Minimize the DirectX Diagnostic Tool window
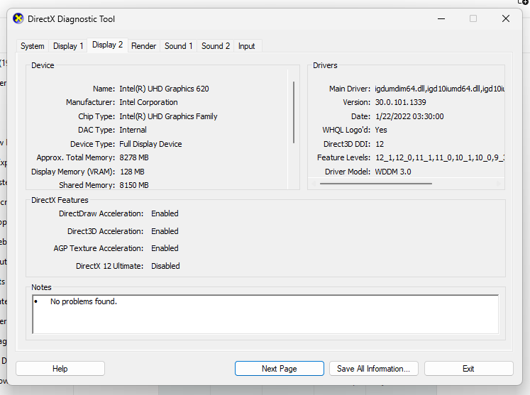530x395 pixels. tap(441, 19)
